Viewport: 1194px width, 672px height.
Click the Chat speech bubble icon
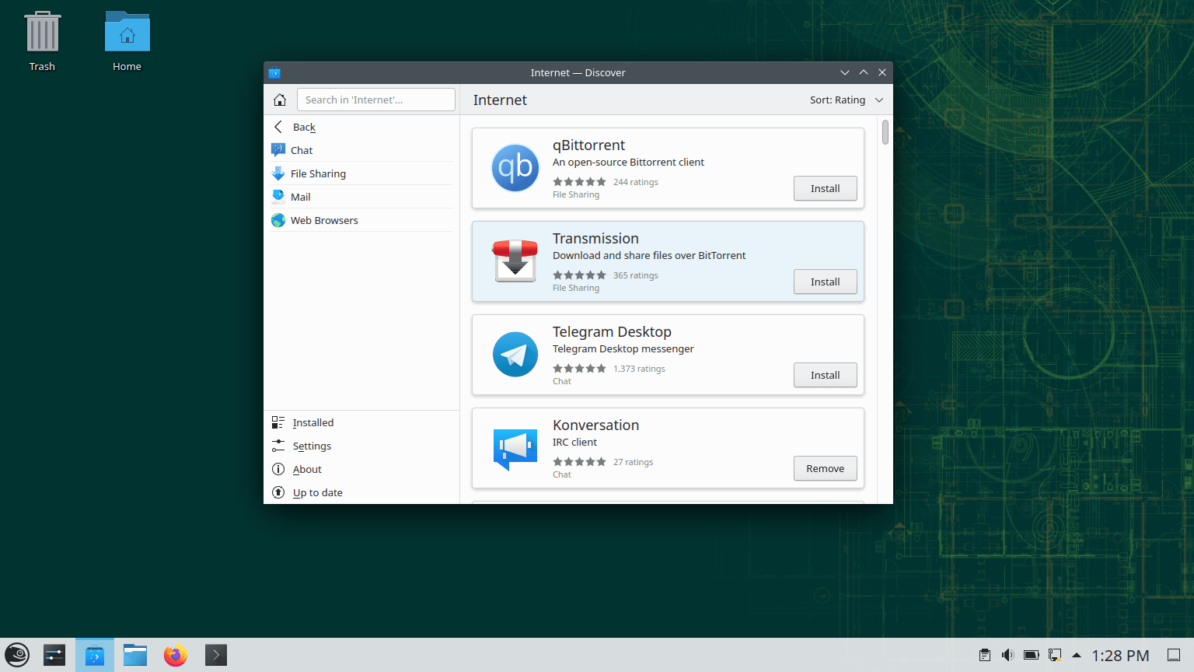click(278, 150)
